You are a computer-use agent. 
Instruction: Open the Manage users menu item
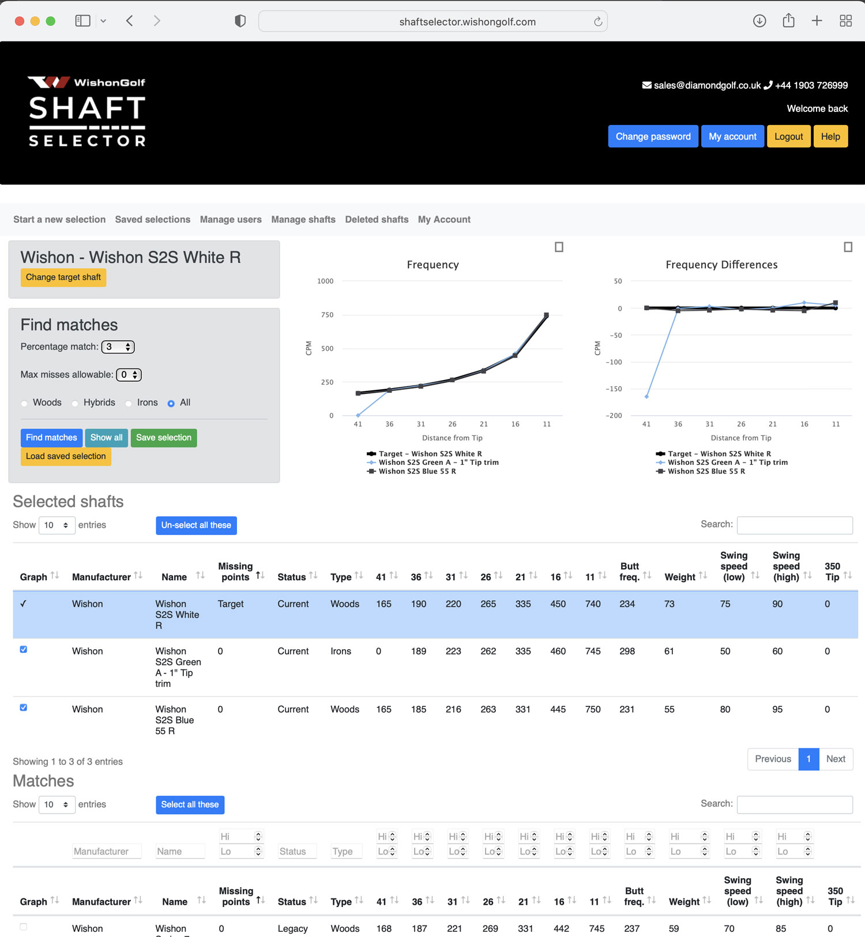(231, 220)
